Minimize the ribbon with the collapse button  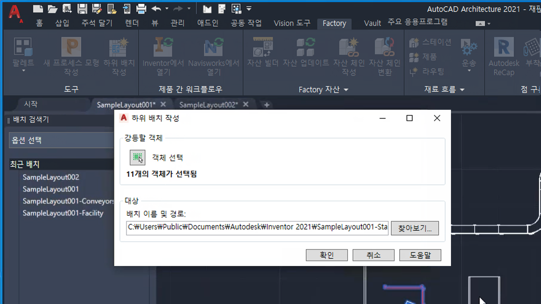[480, 24]
